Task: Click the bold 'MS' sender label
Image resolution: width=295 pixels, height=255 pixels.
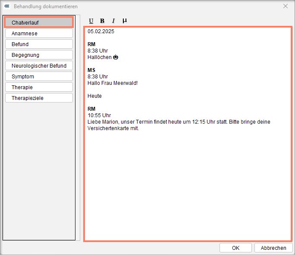Action: [x=91, y=70]
